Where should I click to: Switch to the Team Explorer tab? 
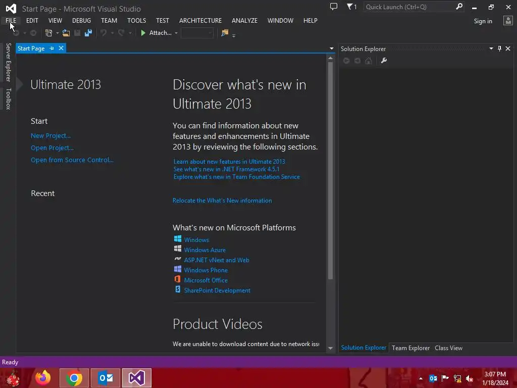click(410, 348)
